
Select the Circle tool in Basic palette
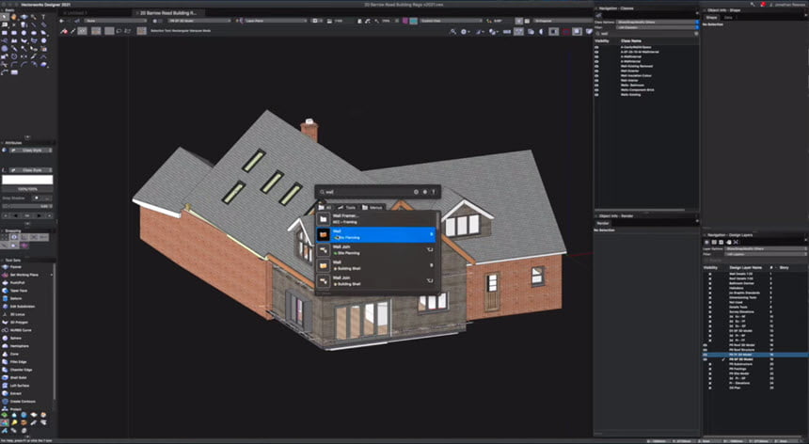(x=24, y=33)
